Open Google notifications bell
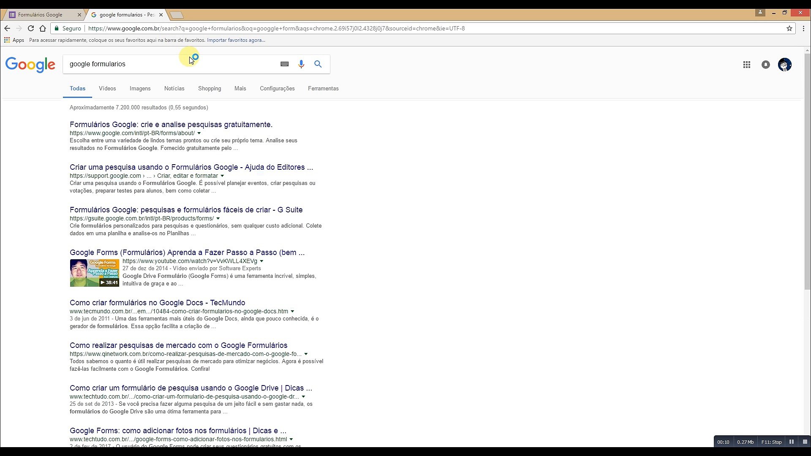The width and height of the screenshot is (811, 456). point(766,65)
